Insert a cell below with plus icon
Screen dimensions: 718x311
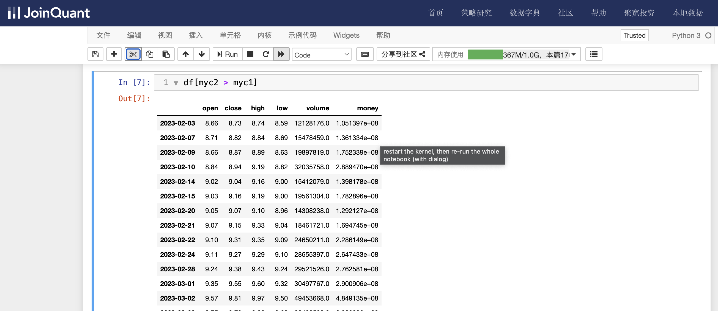click(114, 54)
